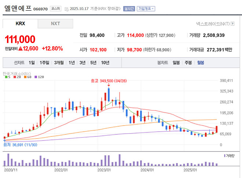Click the 코스피 market label
This screenshot has height=178, width=242.
pos(56,8)
